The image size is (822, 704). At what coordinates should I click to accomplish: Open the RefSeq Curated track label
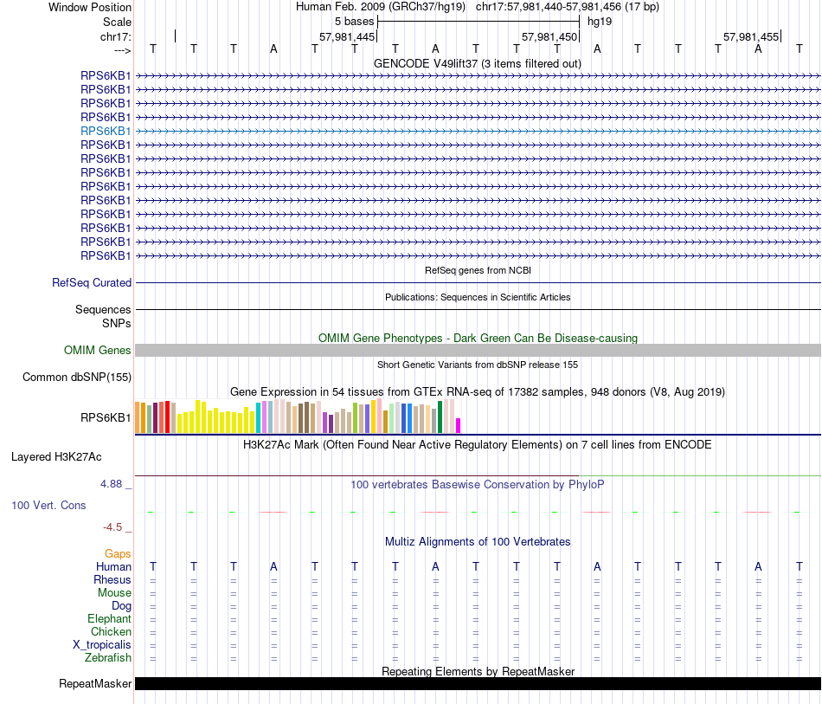click(x=91, y=283)
